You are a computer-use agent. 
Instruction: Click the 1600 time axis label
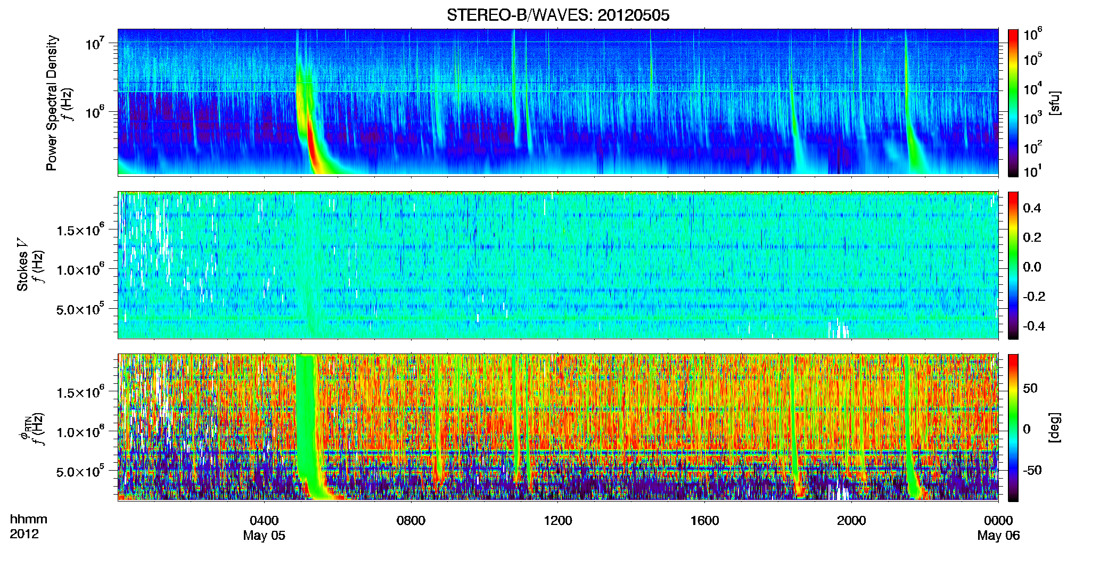tap(705, 520)
